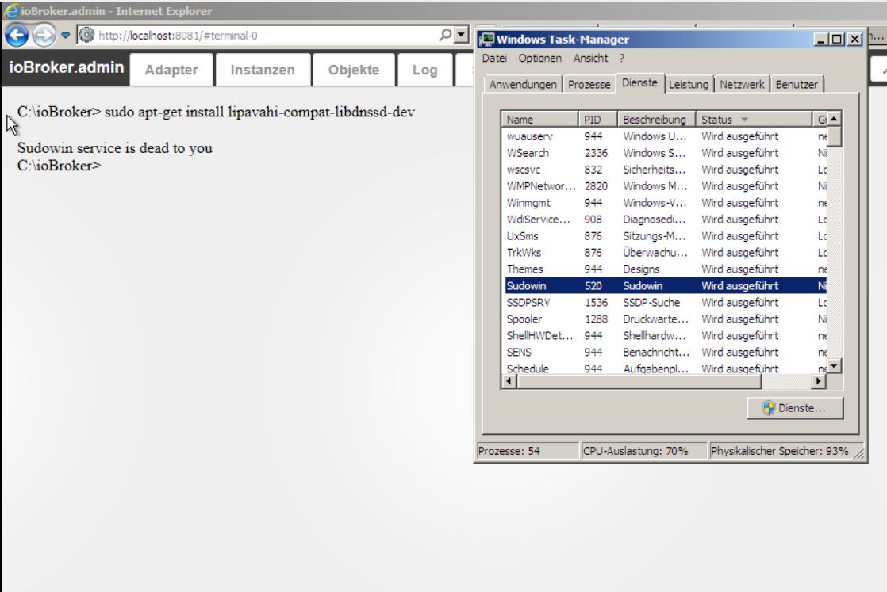This screenshot has width=887, height=592.
Task: Switch to the Benutzer tab
Action: (797, 84)
